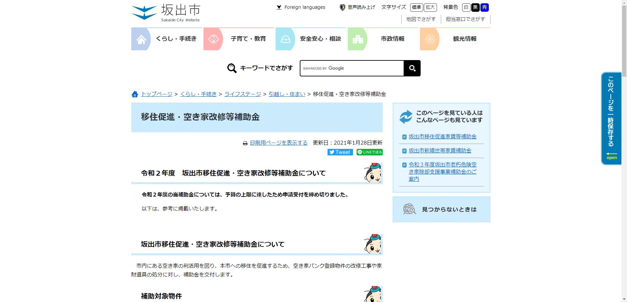The width and height of the screenshot is (627, 302).
Task: Click the magnifying glass search button
Action: (412, 68)
